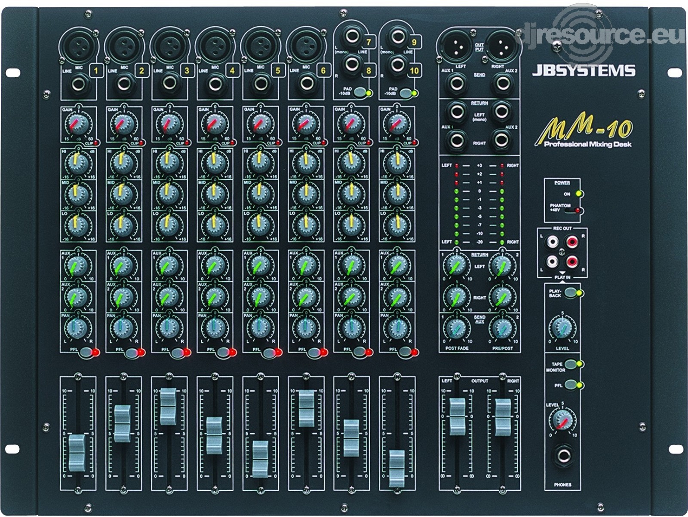Click the channel 6 PAN knob
The height and width of the screenshot is (517, 688).
pyautogui.click(x=305, y=328)
